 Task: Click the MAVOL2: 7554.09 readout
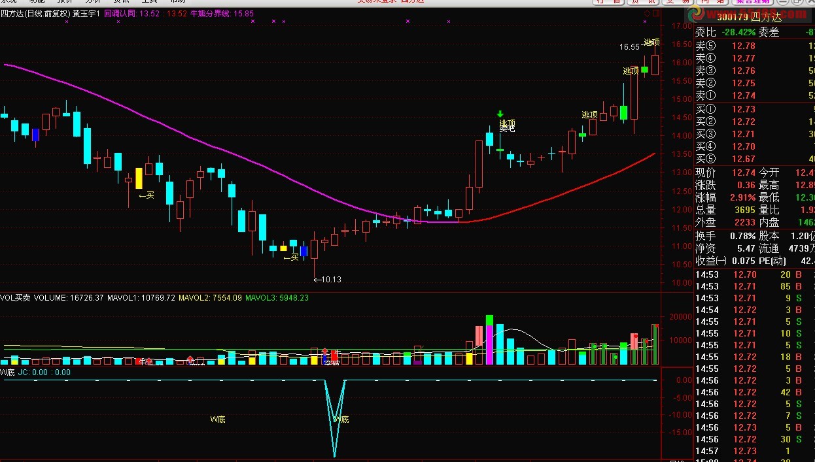coord(211,298)
